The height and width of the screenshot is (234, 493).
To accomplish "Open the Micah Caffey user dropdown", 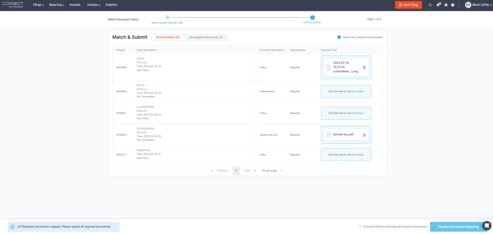I will [x=482, y=5].
